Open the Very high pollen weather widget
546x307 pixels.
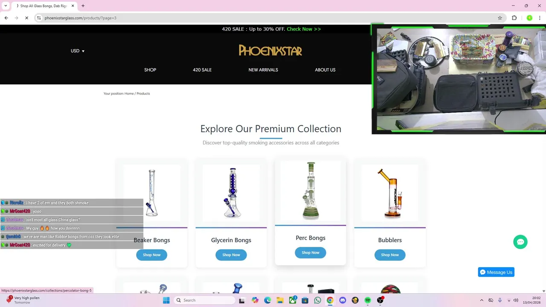pos(22,300)
